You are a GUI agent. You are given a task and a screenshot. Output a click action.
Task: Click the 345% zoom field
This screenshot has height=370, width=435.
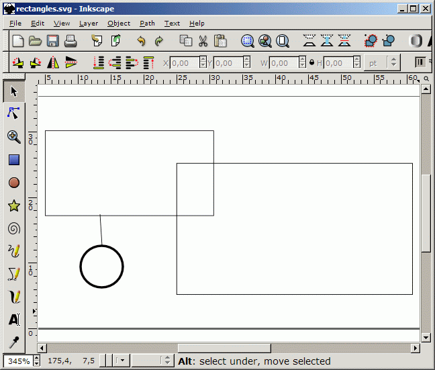pos(18,361)
